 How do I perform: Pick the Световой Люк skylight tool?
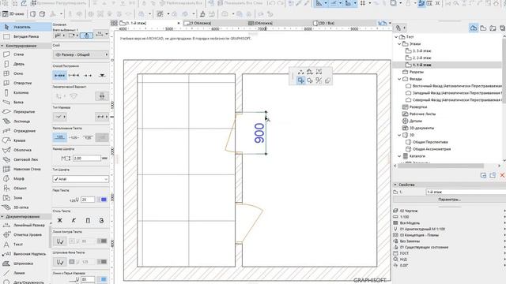[26, 159]
